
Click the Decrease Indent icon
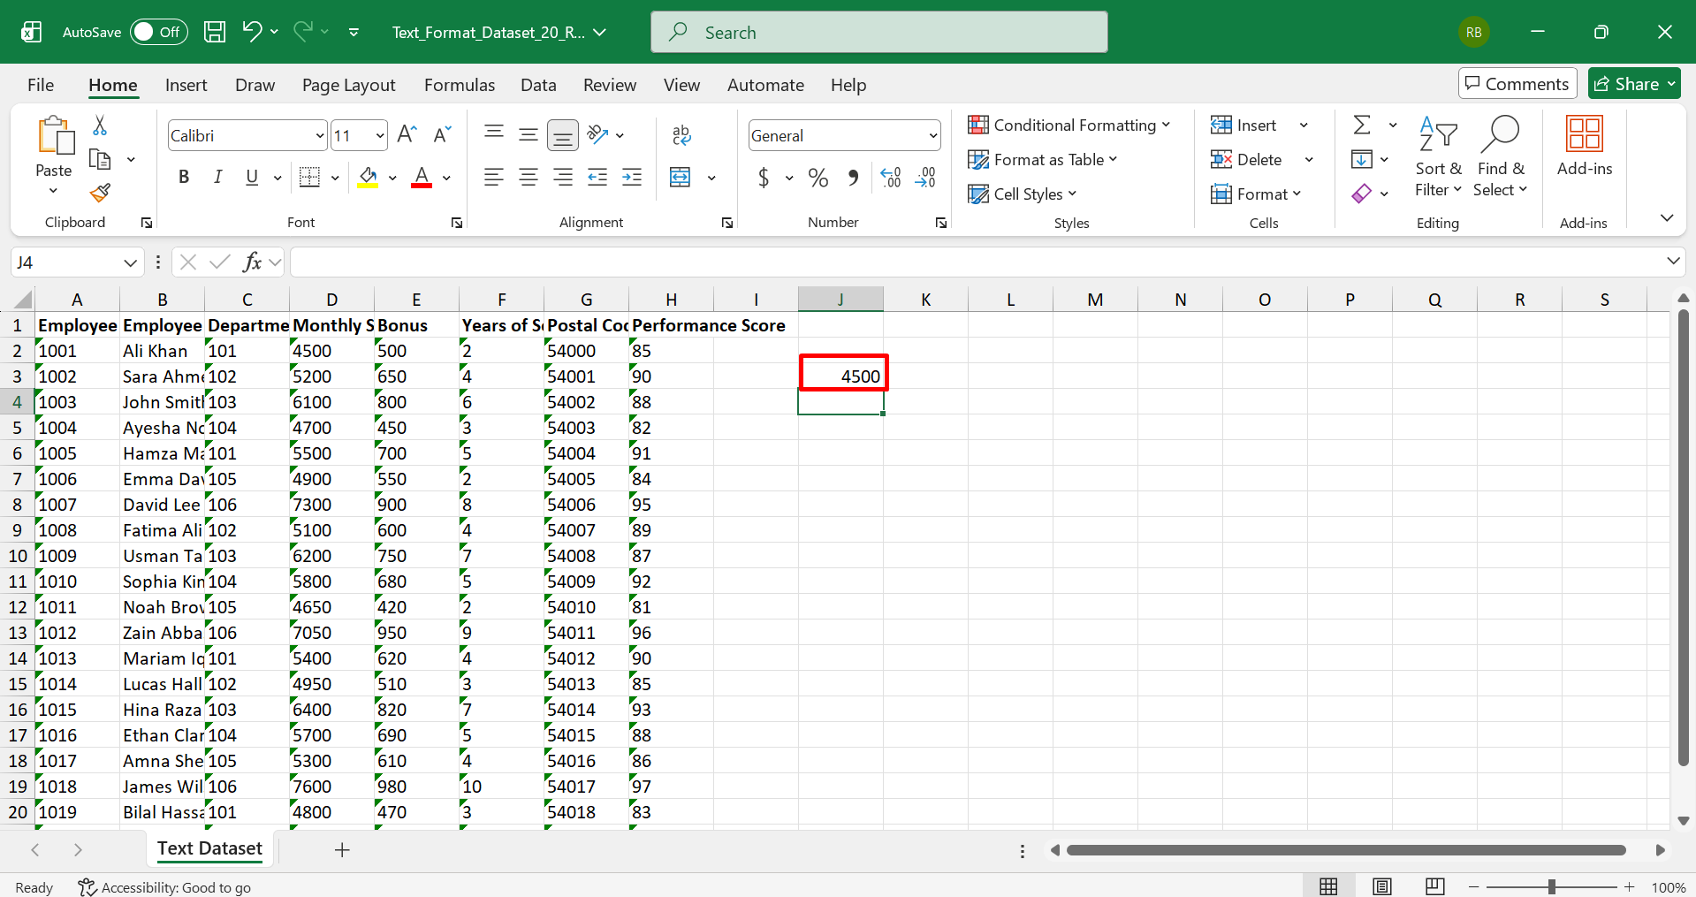coord(597,177)
